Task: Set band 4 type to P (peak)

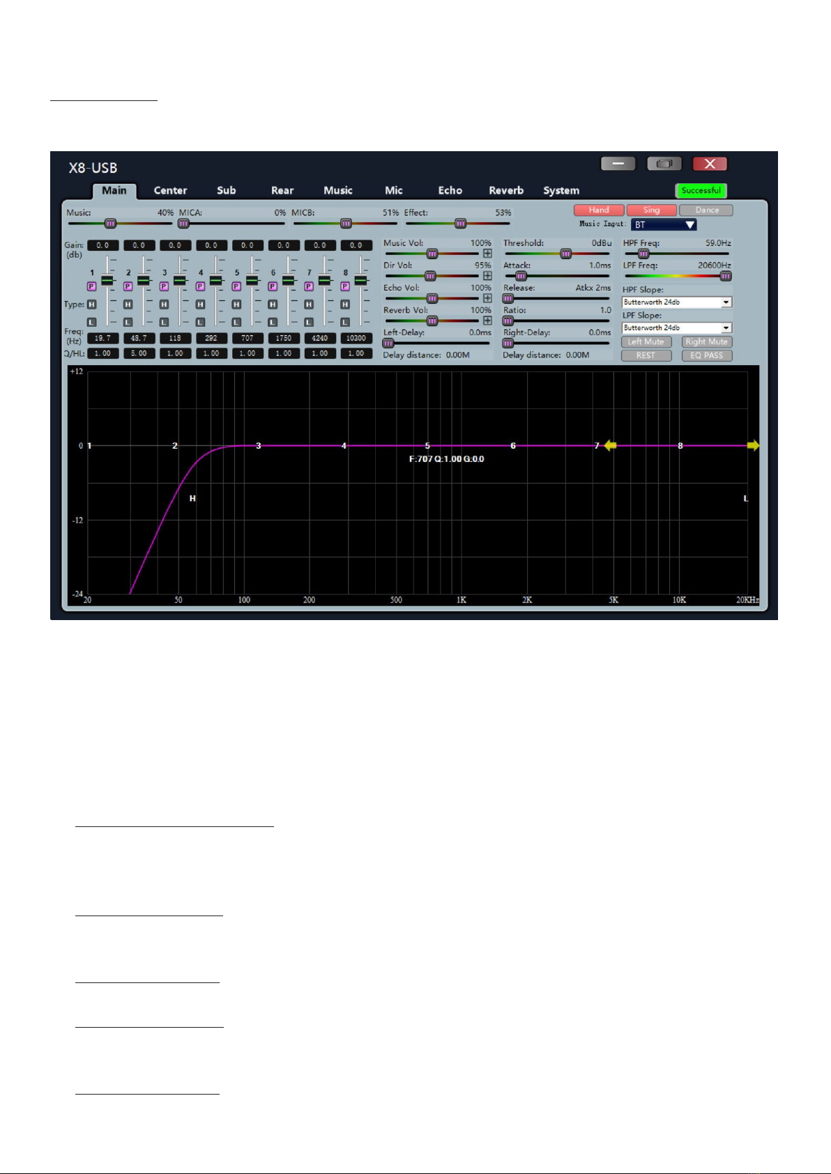Action: (200, 286)
